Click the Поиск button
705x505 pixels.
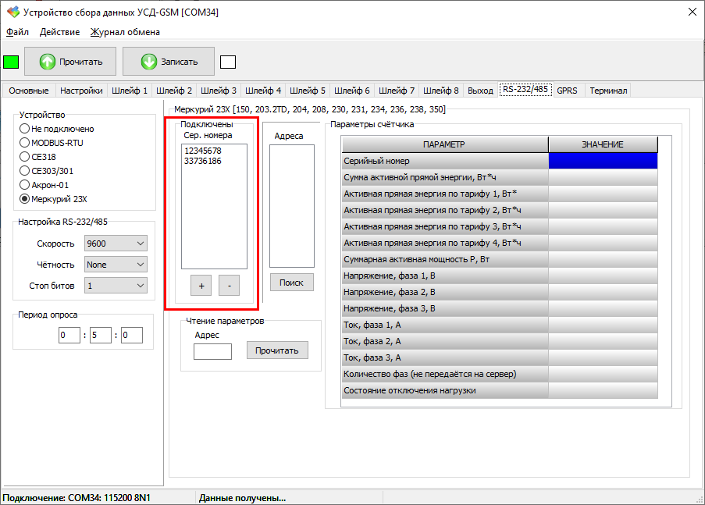point(292,283)
